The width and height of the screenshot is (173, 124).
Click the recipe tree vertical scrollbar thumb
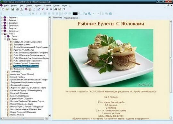tap(50, 45)
